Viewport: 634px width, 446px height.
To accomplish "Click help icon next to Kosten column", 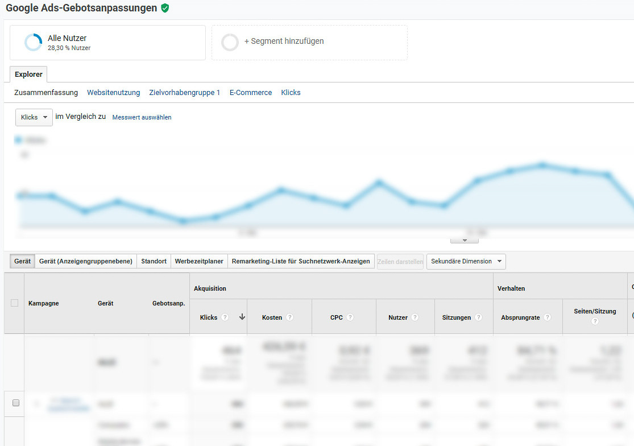I will (x=290, y=317).
